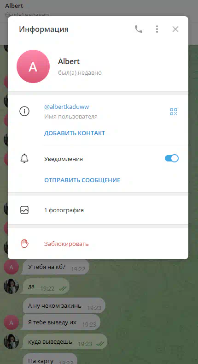Close the Информация dialog with the X

[x=175, y=29]
